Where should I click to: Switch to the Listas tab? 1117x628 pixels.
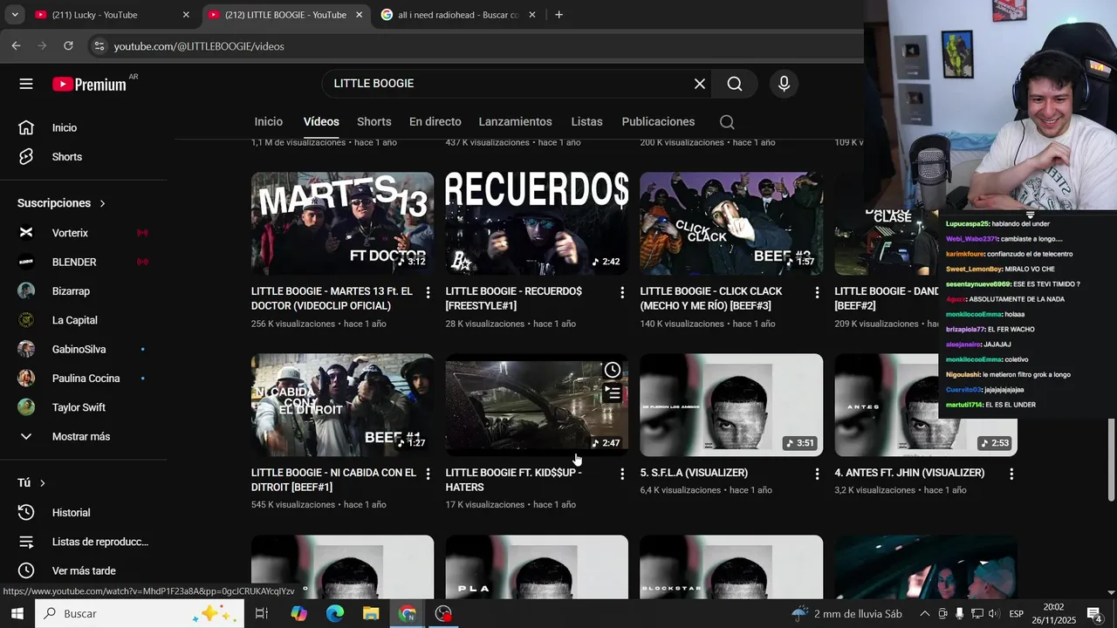click(586, 122)
